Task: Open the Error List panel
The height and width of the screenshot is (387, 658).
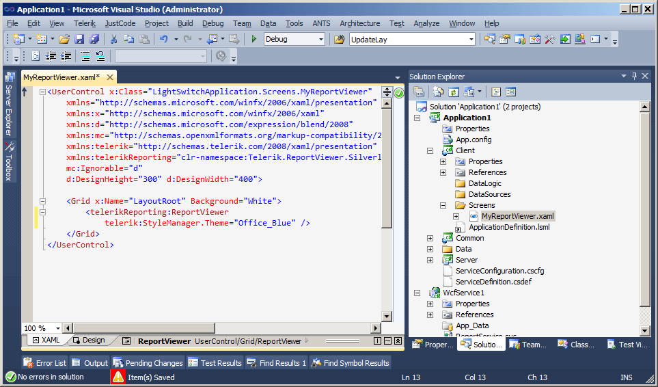Action: (45, 363)
